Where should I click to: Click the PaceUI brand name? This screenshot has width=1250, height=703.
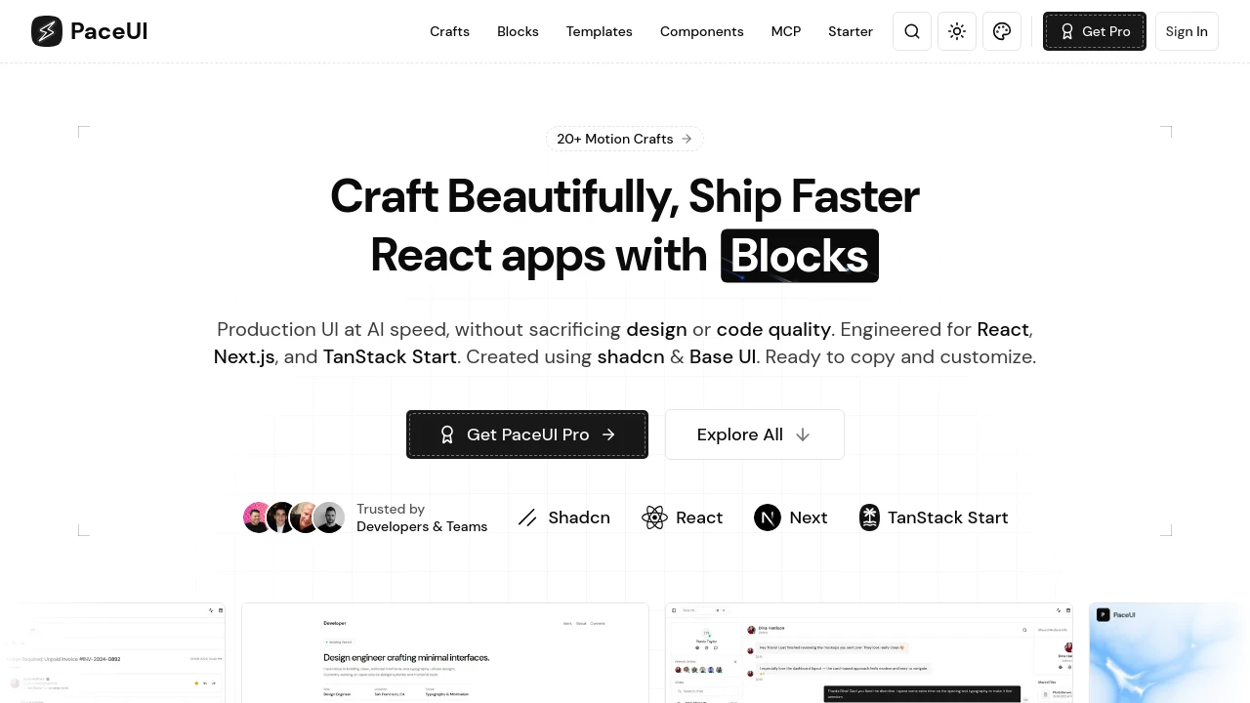109,31
